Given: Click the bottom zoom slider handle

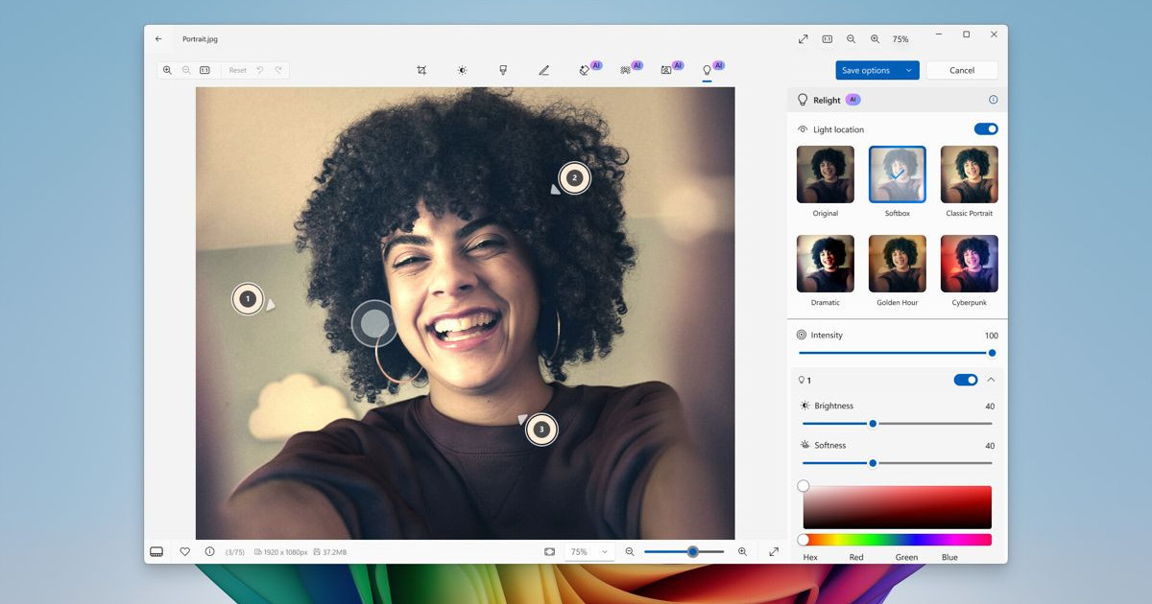Looking at the screenshot, I should (692, 551).
